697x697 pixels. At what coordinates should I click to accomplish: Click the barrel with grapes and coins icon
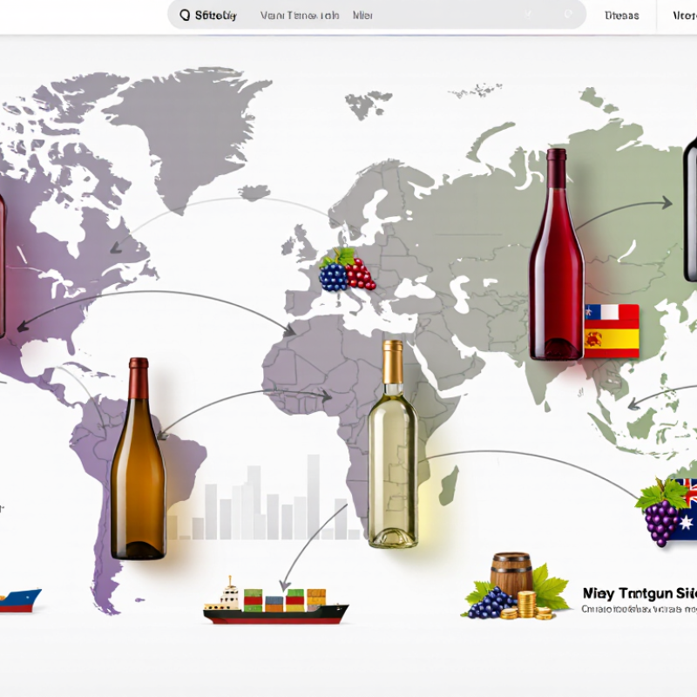coord(518,586)
